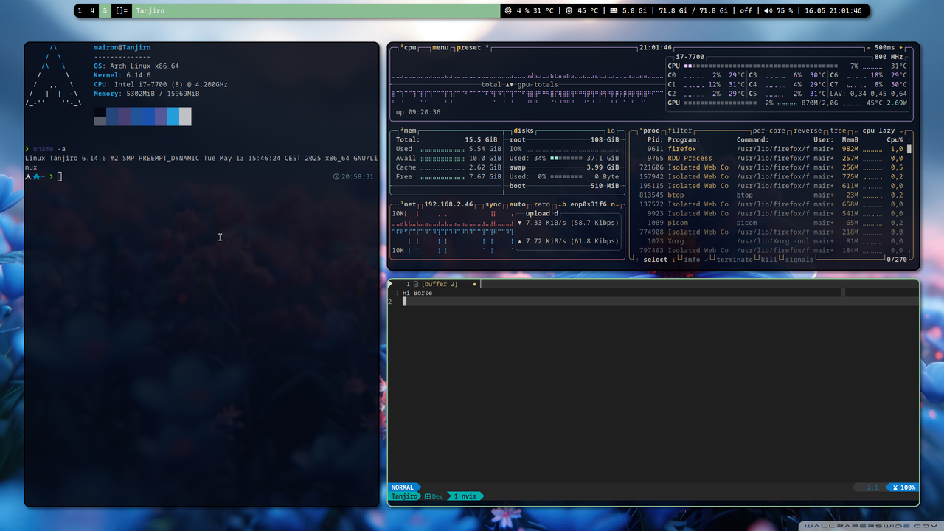The height and width of the screenshot is (531, 944).
Task: Toggle per-core CPU usage in btop
Action: pos(771,131)
